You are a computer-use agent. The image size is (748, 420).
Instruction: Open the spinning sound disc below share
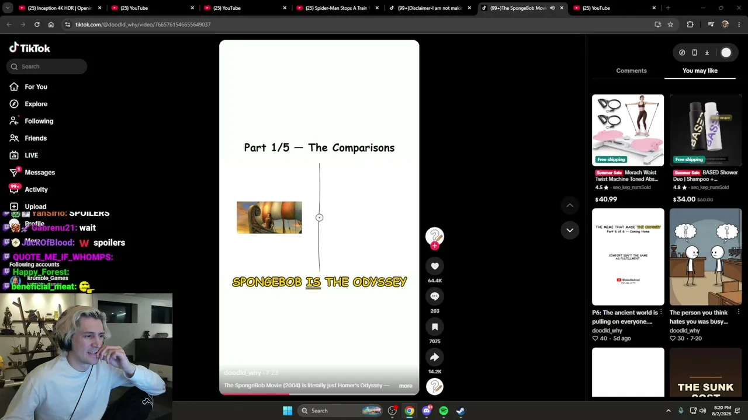point(435,386)
